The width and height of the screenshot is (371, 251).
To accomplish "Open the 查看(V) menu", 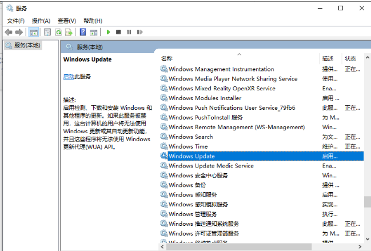I will point(66,21).
